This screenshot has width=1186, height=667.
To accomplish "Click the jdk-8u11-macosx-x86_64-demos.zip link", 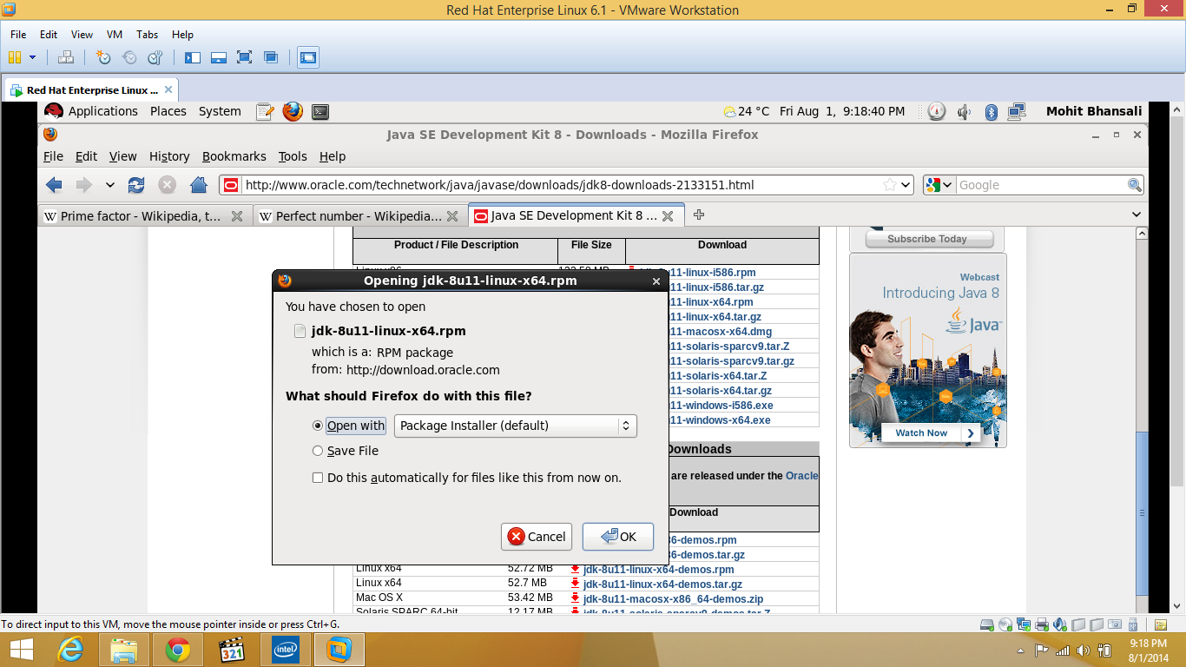I will [674, 599].
